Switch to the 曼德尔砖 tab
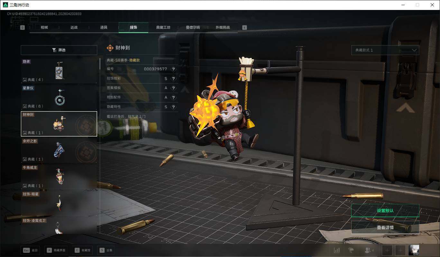Viewport: 440px width, 257px height. pyautogui.click(x=193, y=28)
